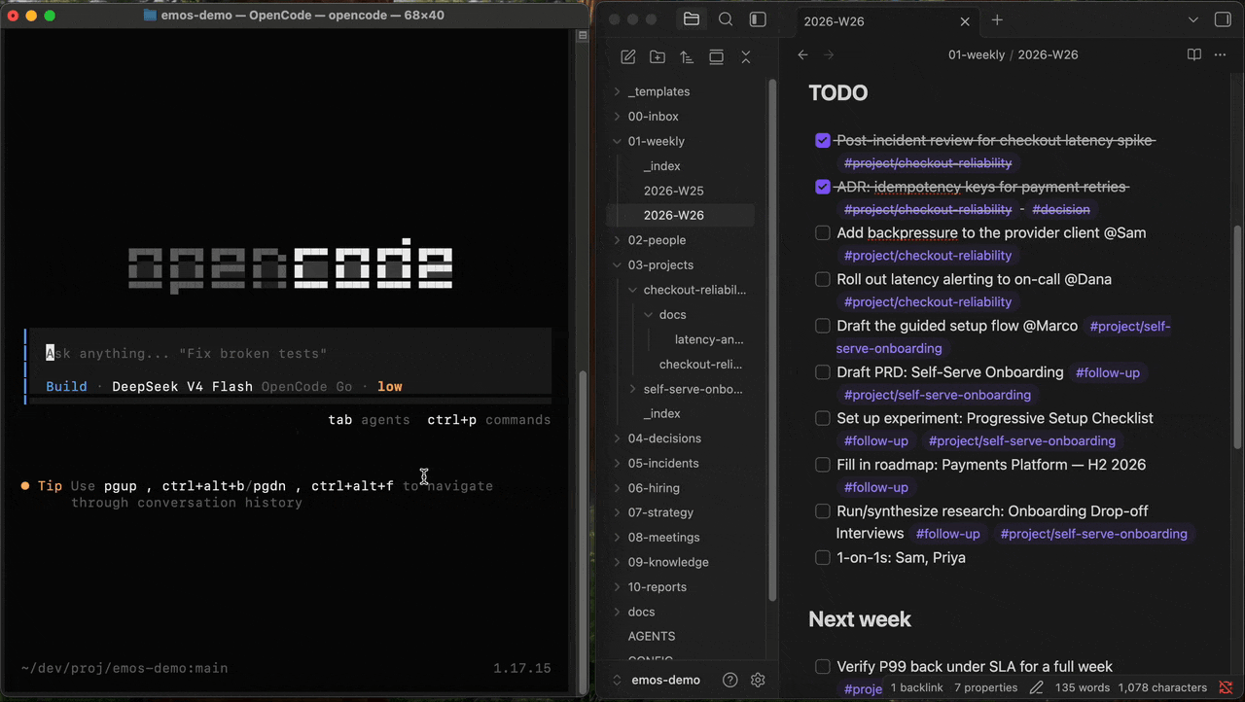The height and width of the screenshot is (702, 1245).
Task: Click #follow-up tag beside Draft PRD
Action: (1108, 372)
